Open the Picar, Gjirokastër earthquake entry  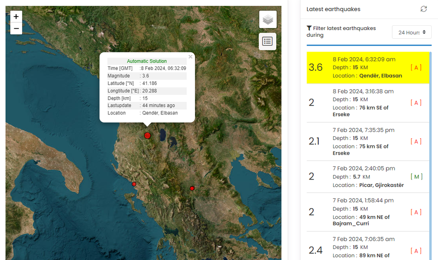[368, 177]
